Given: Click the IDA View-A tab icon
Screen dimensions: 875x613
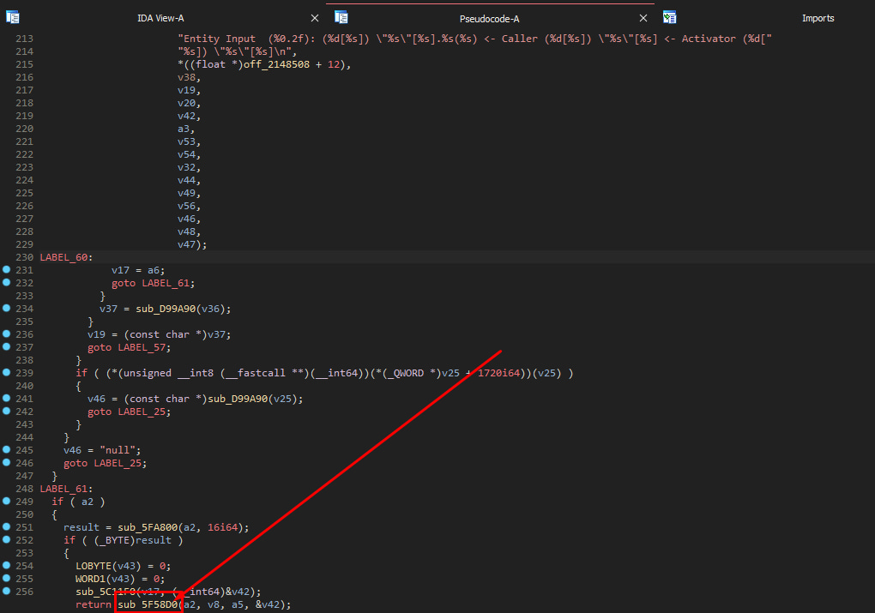Looking at the screenshot, I should coord(12,17).
